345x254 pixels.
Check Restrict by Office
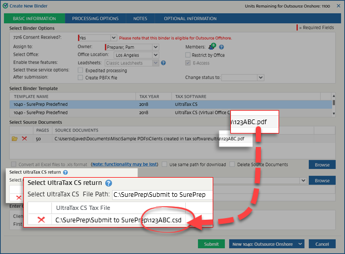[188, 55]
